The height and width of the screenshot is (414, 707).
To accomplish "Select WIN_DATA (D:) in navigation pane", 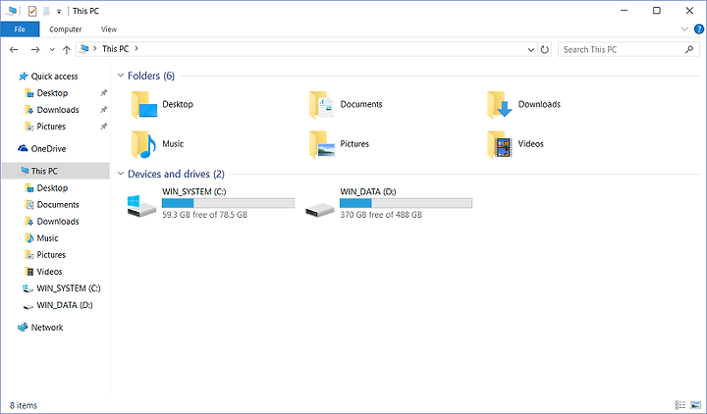I will (65, 305).
